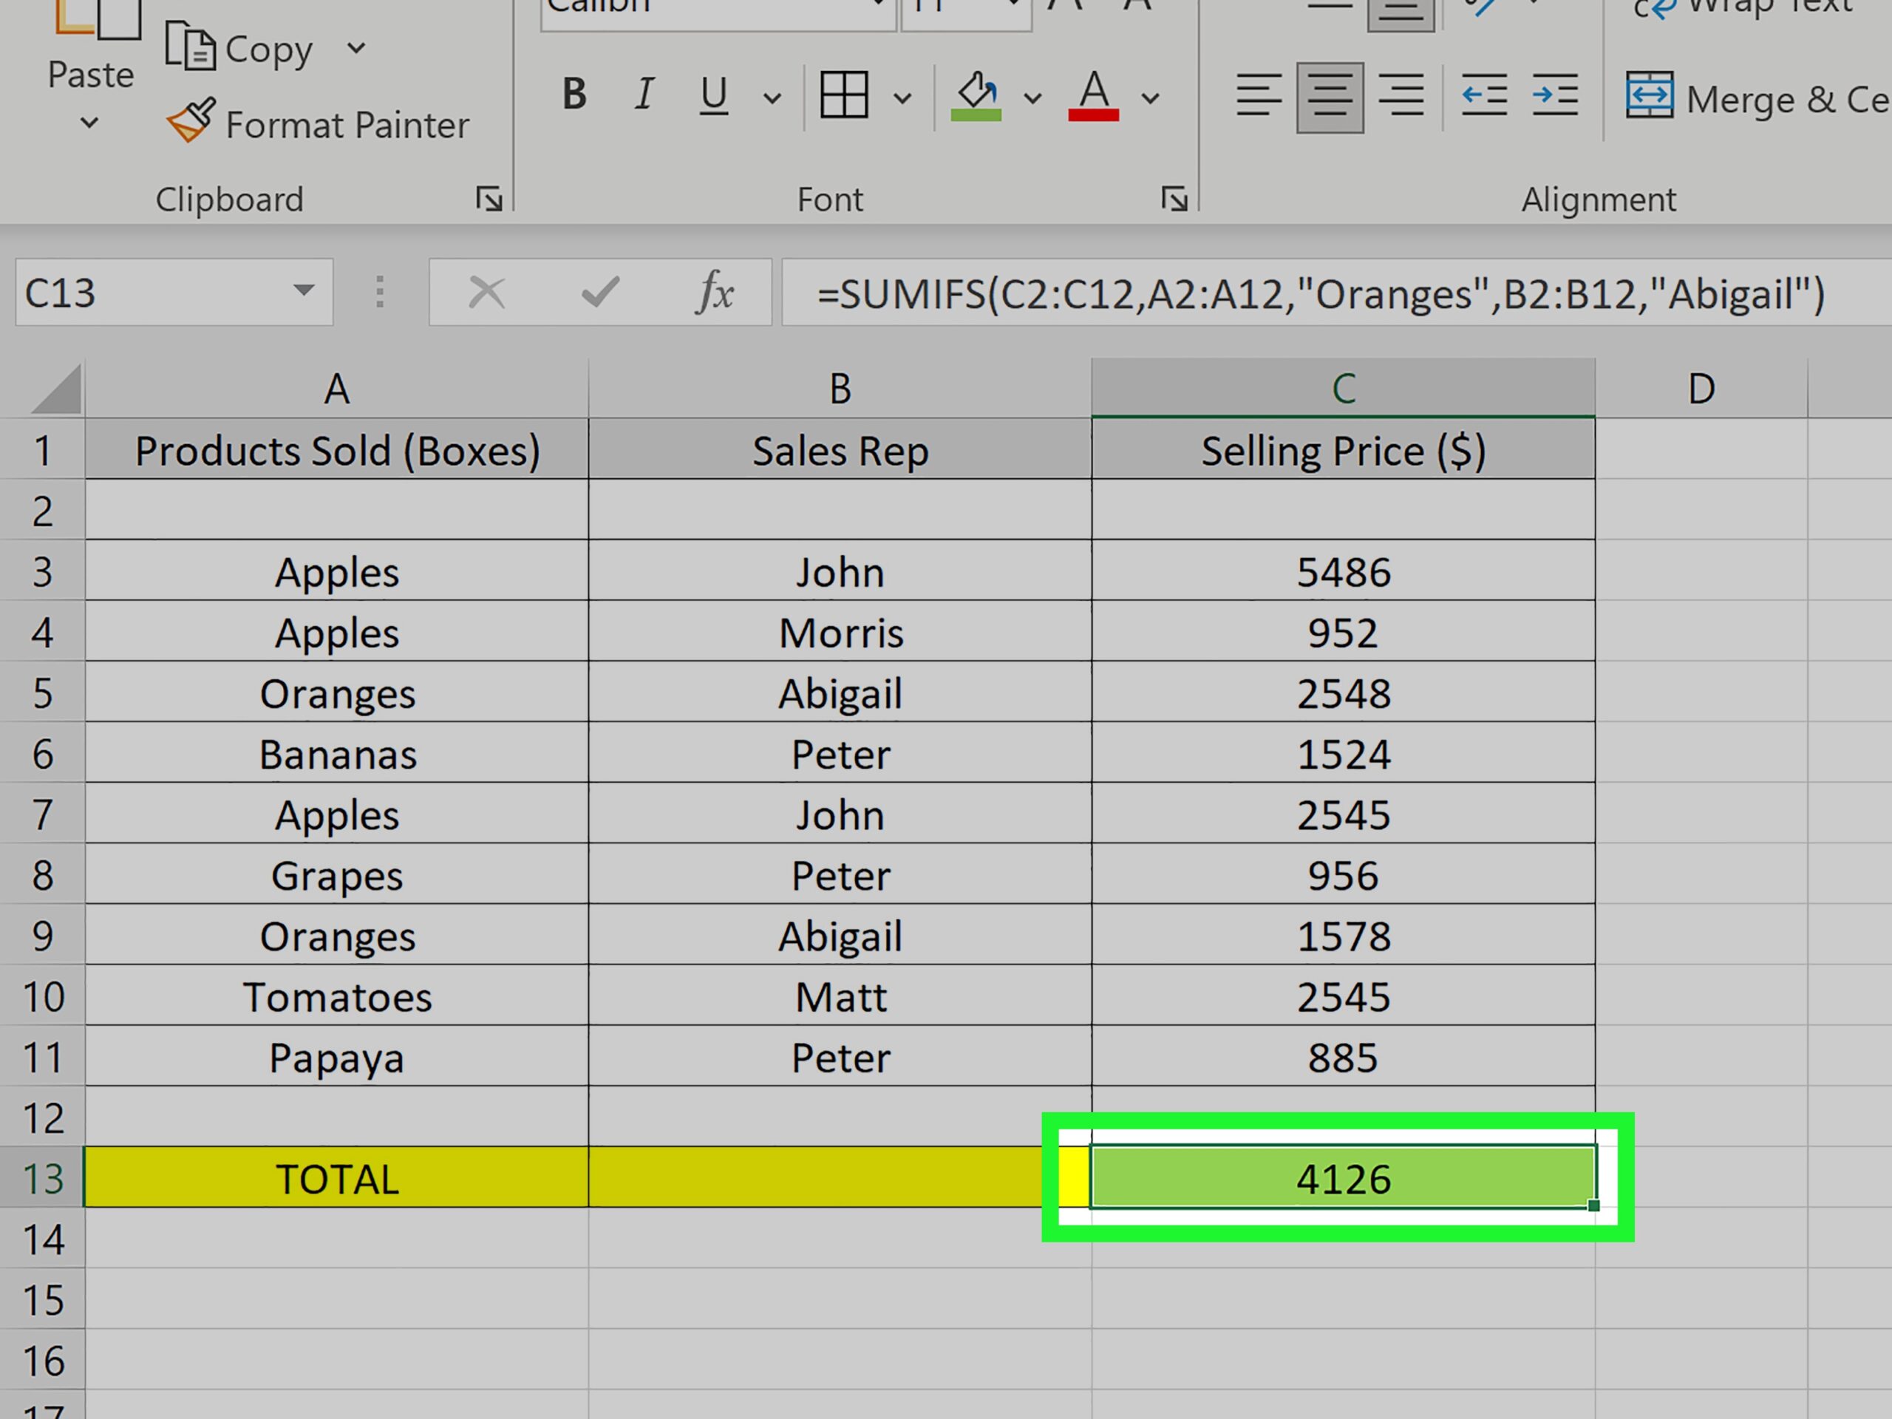Image resolution: width=1892 pixels, height=1419 pixels.
Task: Open the Copy dropdown arrow
Action: pos(357,49)
